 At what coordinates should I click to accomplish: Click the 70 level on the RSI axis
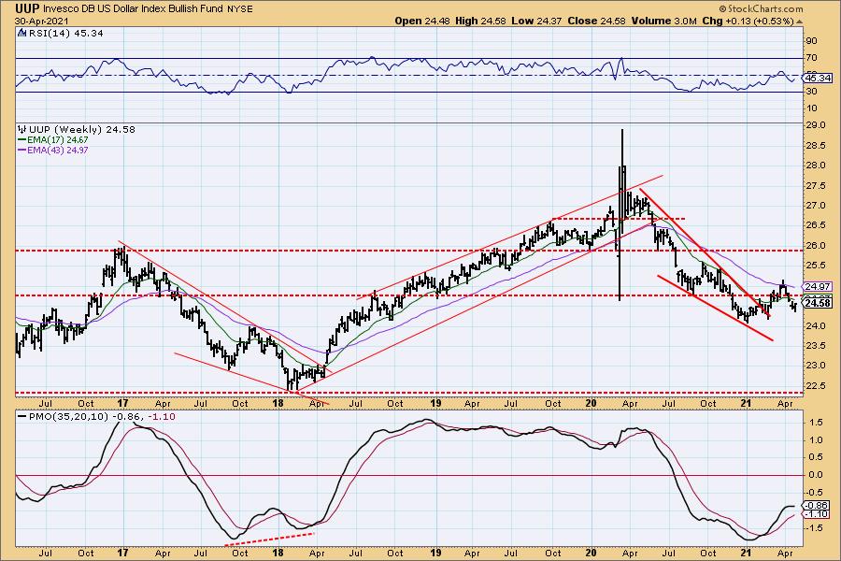pos(811,58)
